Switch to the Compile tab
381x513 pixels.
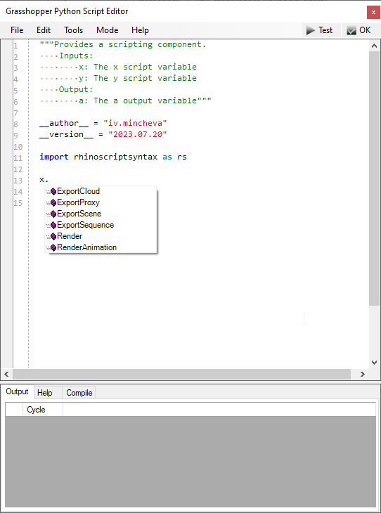point(79,393)
